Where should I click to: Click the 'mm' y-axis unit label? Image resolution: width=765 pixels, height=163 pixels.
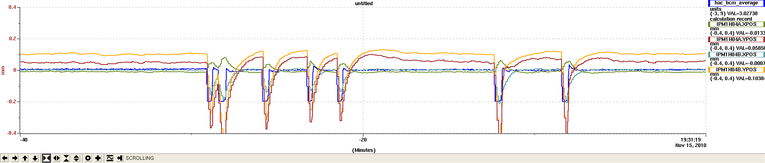[3, 70]
